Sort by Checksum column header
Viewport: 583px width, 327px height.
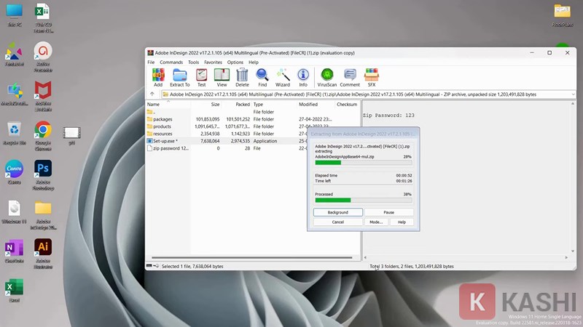pyautogui.click(x=347, y=105)
